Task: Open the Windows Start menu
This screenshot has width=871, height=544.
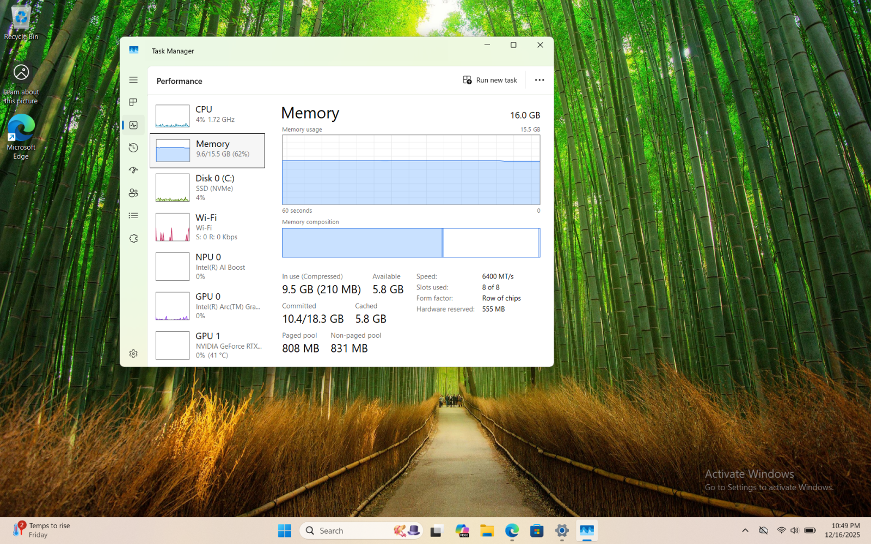Action: point(284,530)
